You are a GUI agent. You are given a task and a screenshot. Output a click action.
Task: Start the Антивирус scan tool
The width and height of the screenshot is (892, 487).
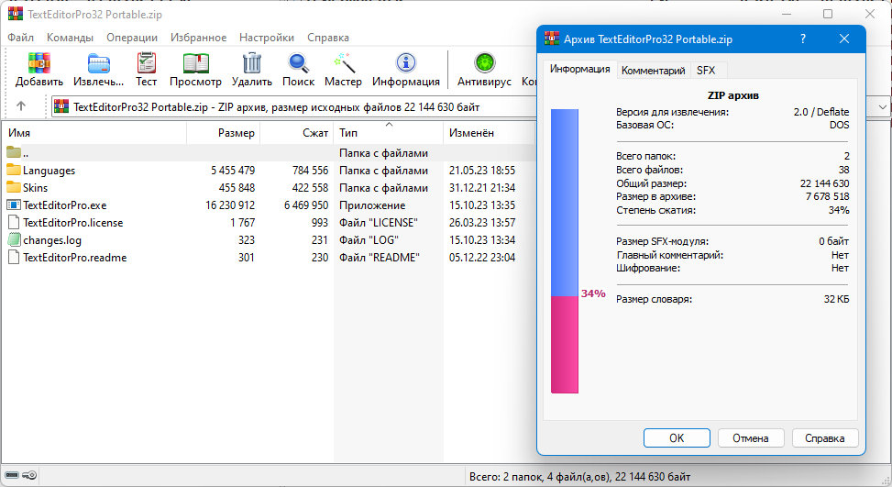[x=485, y=62]
